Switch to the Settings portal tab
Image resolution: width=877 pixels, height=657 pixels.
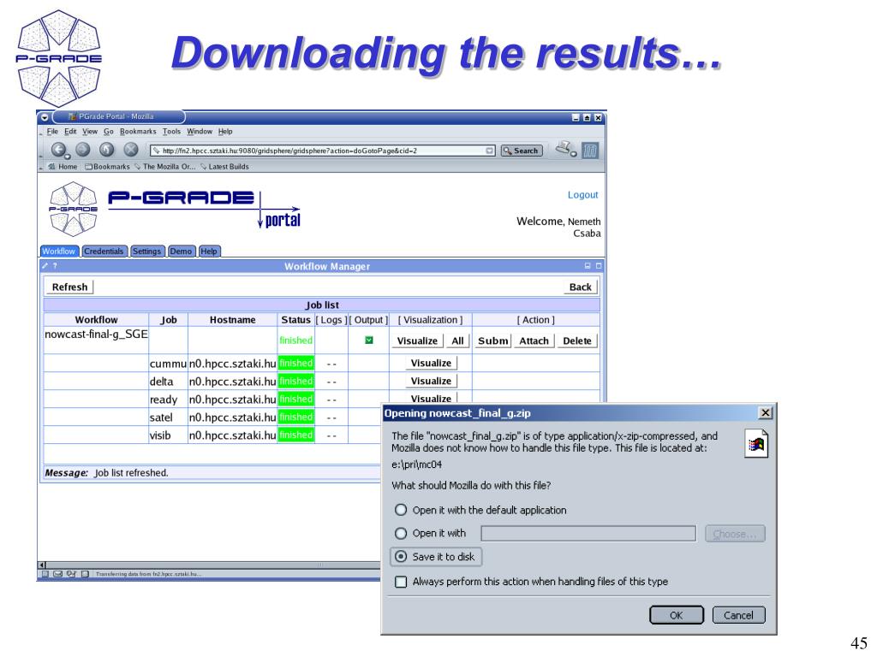[147, 251]
